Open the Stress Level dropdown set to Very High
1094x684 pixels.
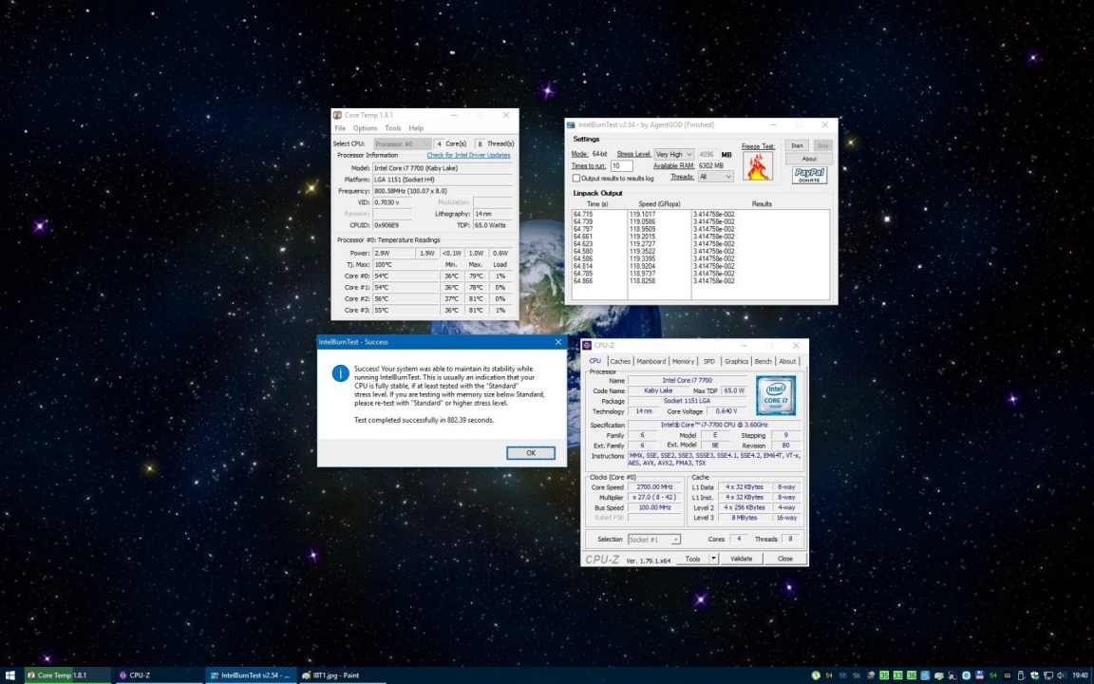click(673, 154)
